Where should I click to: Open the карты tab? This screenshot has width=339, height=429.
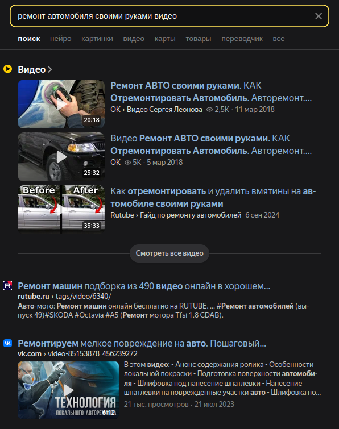click(165, 39)
